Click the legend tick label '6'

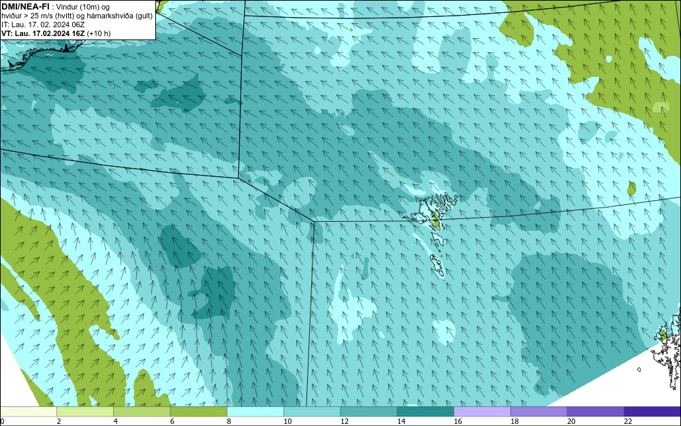tap(172, 421)
